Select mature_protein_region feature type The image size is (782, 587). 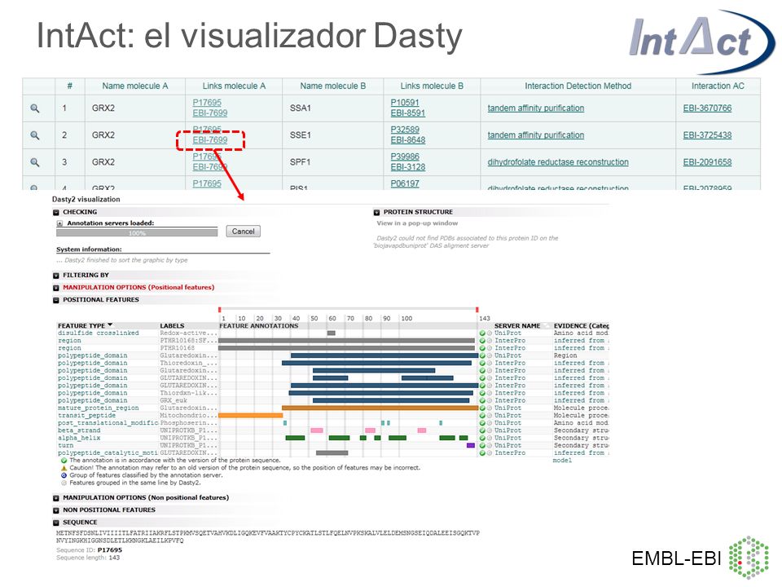coord(99,408)
